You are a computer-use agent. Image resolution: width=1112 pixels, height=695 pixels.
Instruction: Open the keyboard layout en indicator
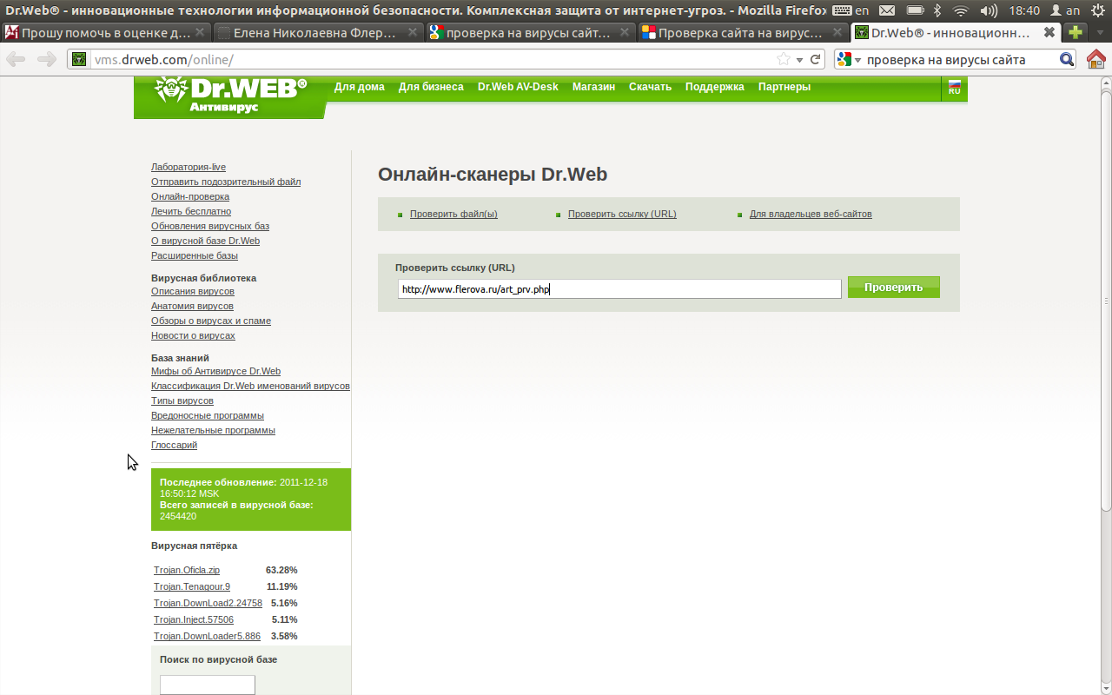click(x=851, y=10)
